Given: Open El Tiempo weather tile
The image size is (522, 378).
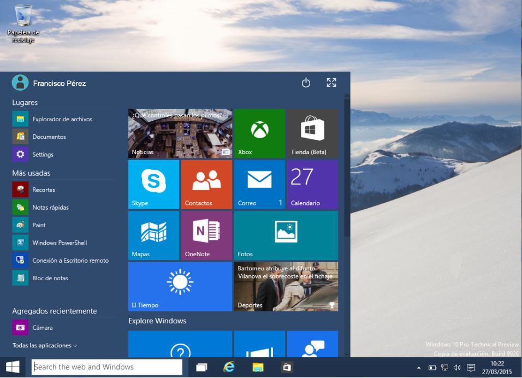Looking at the screenshot, I should (180, 286).
